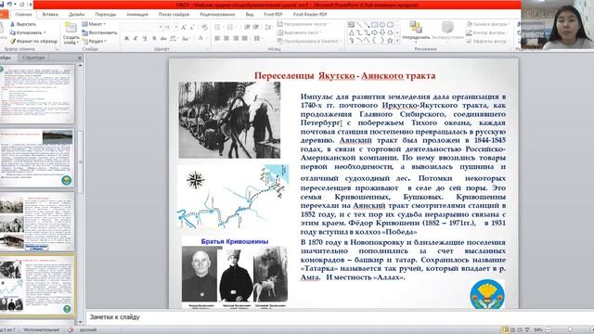Select the Star shape in gallery
The height and width of the screenshot is (334, 594).
tap(390, 40)
